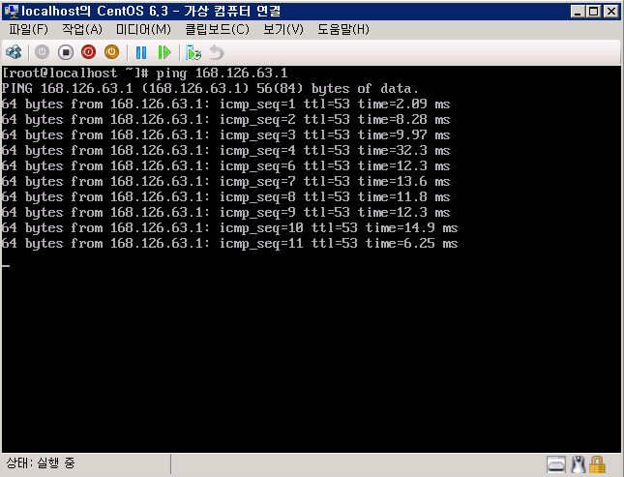Click the 상태: 실행 중 status text

coord(41,462)
